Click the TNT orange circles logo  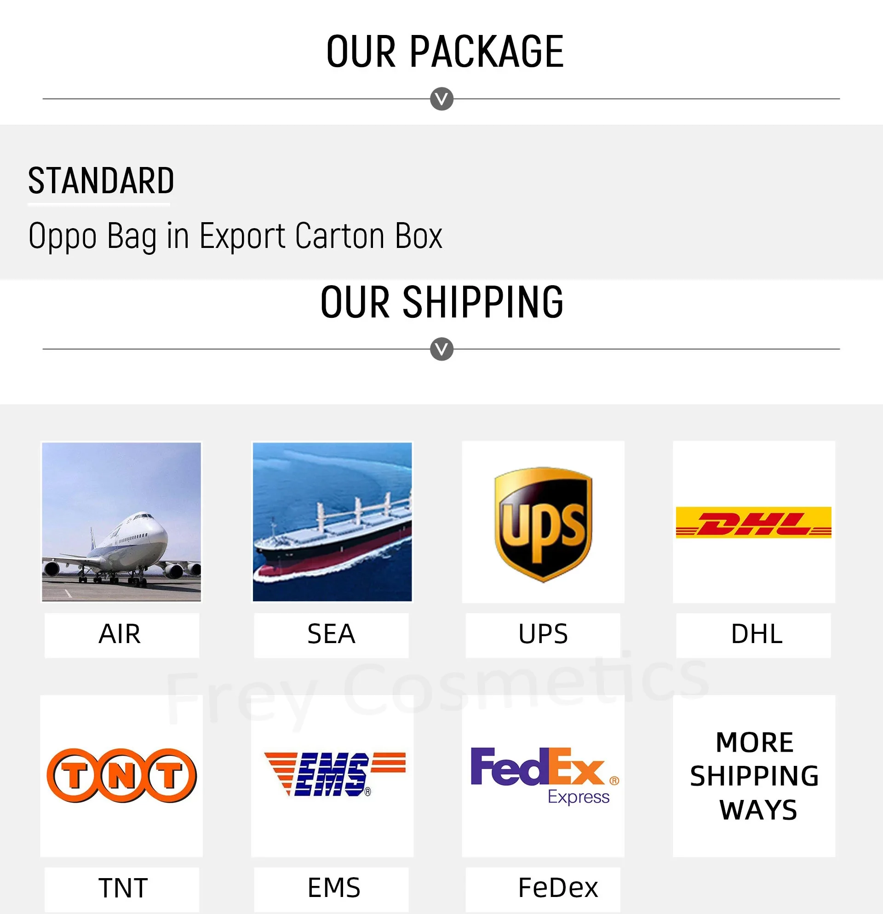tap(122, 776)
